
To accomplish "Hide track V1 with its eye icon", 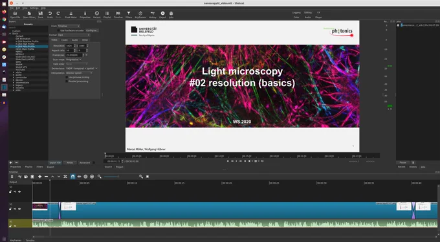I will [19, 209].
